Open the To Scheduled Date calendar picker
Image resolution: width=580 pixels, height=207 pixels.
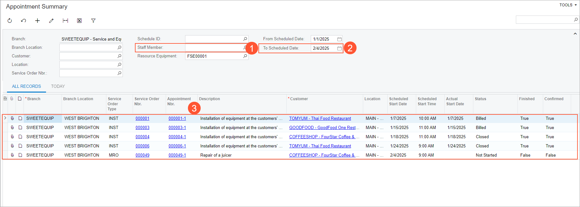pyautogui.click(x=339, y=48)
